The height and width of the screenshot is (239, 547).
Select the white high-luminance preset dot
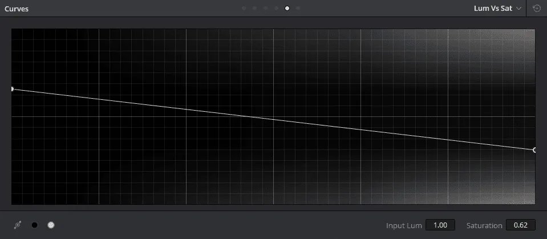(51, 225)
